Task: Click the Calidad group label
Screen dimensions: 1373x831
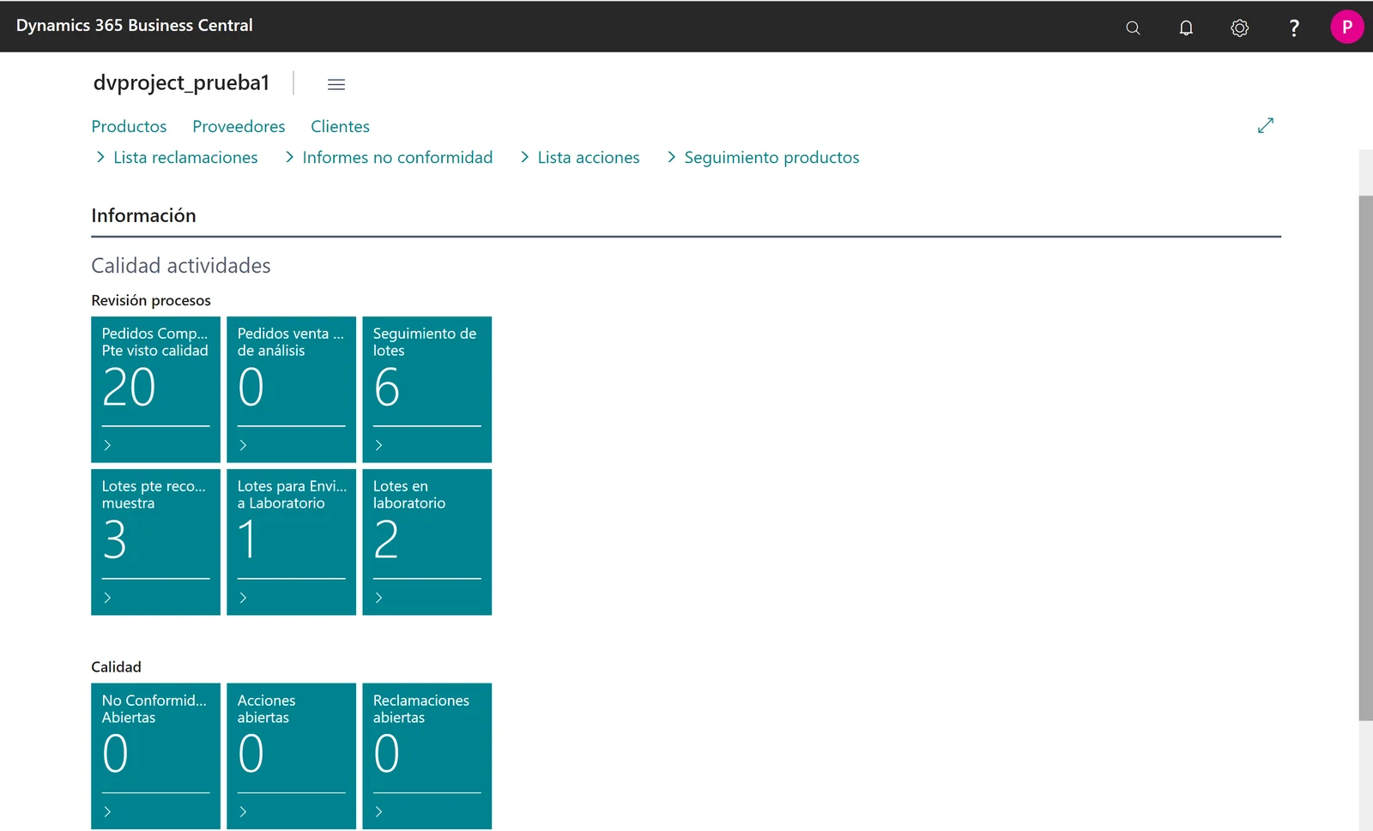Action: 116,666
